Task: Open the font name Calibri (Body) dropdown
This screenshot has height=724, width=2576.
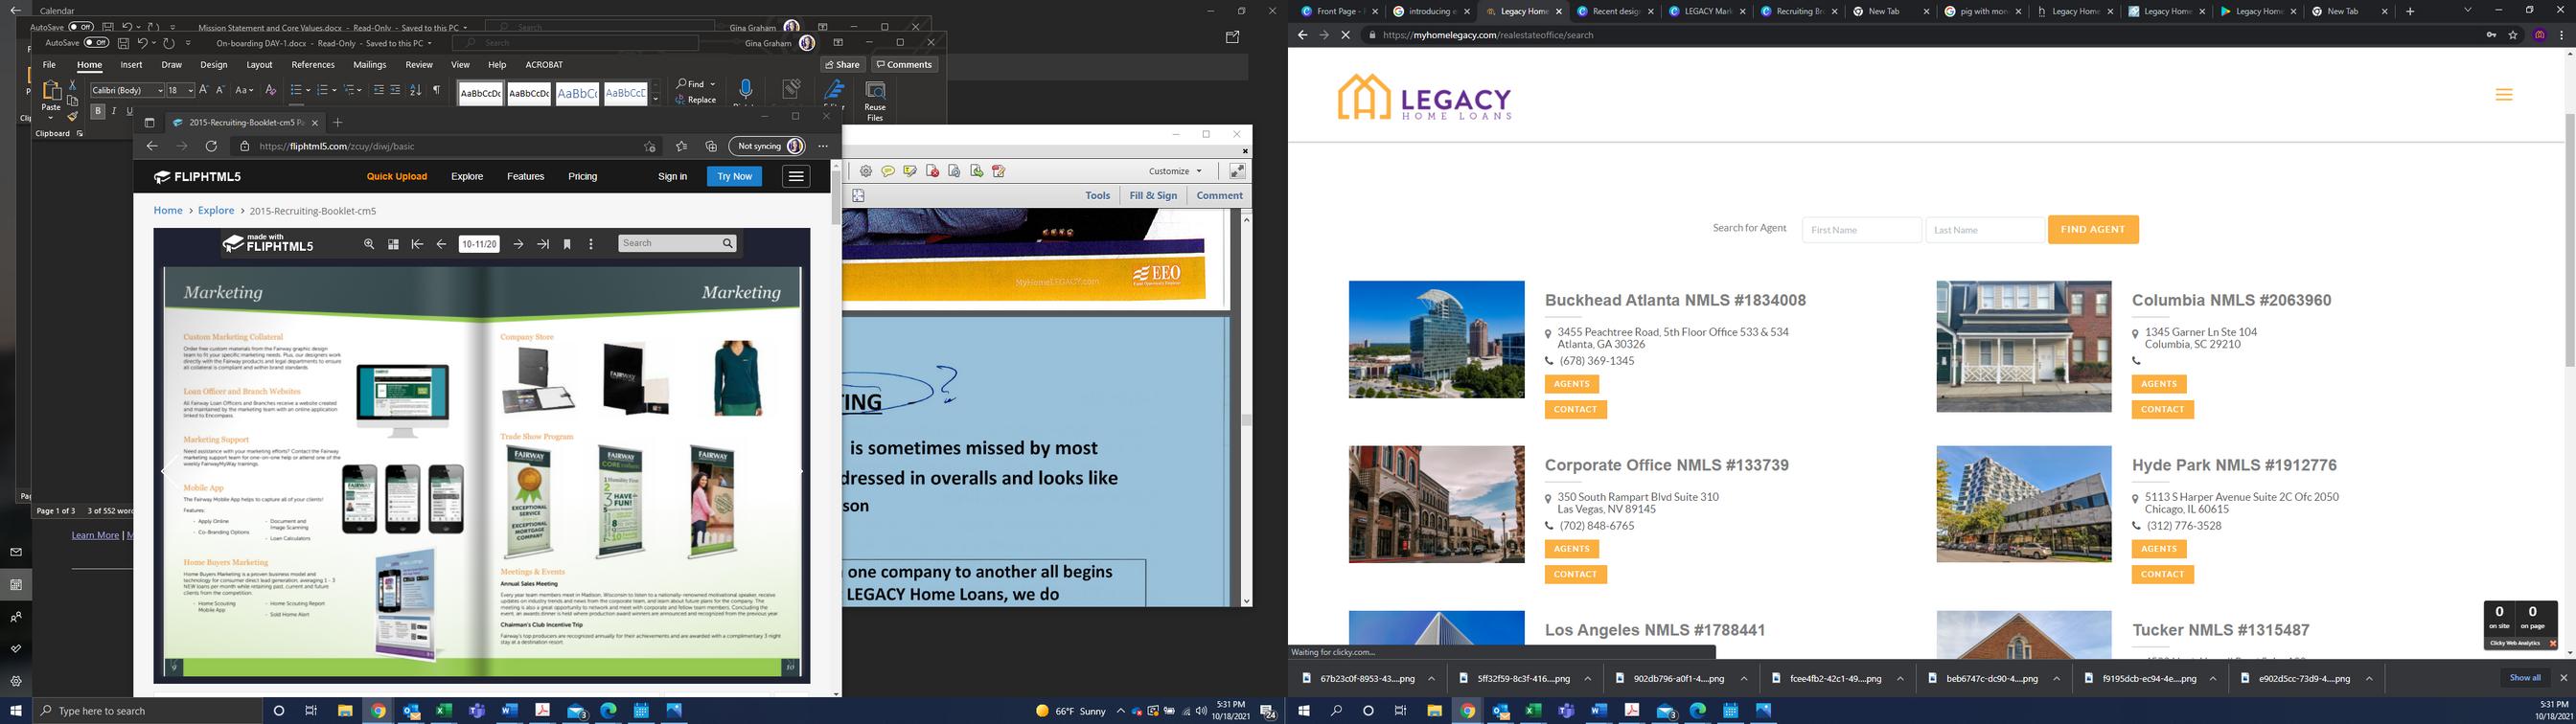Action: (161, 90)
